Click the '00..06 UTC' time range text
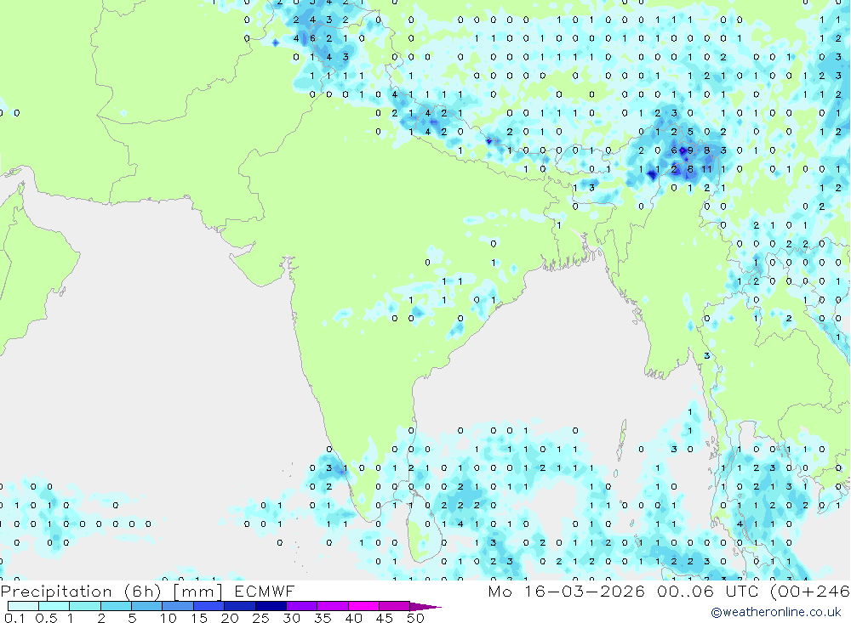Viewport: 851px width, 623px height. click(709, 591)
